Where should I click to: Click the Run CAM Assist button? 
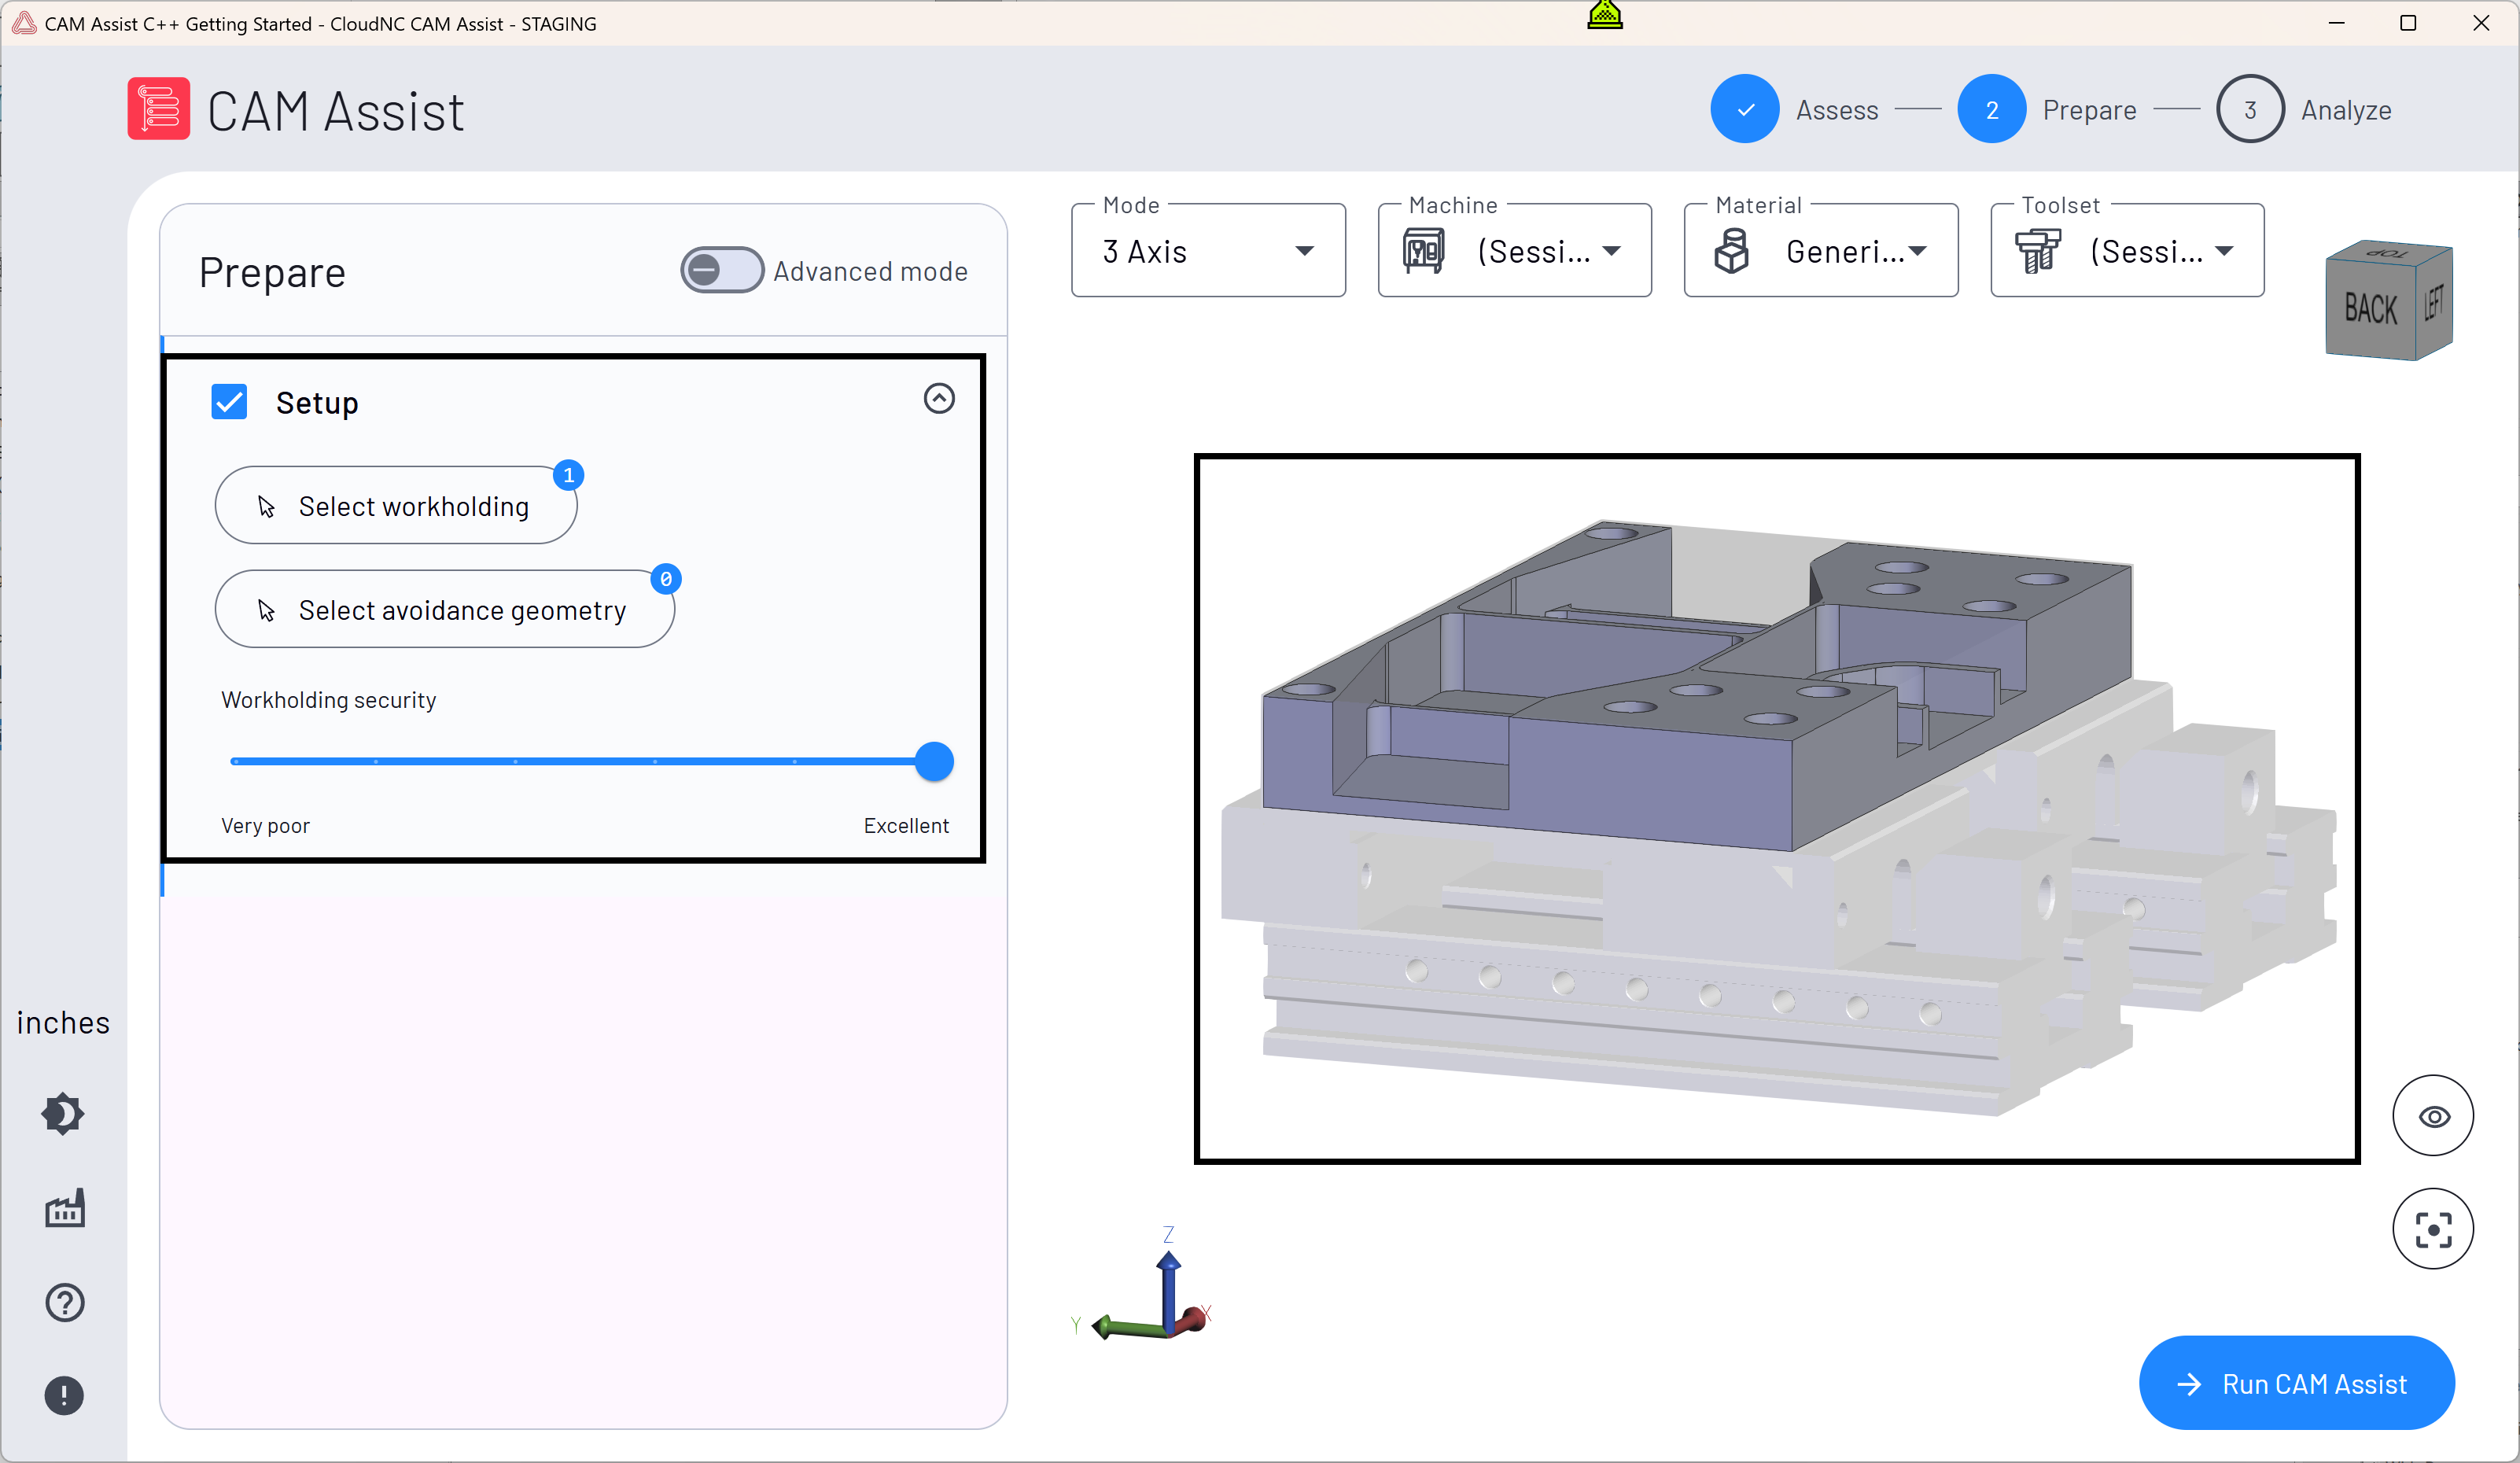(x=2296, y=1383)
